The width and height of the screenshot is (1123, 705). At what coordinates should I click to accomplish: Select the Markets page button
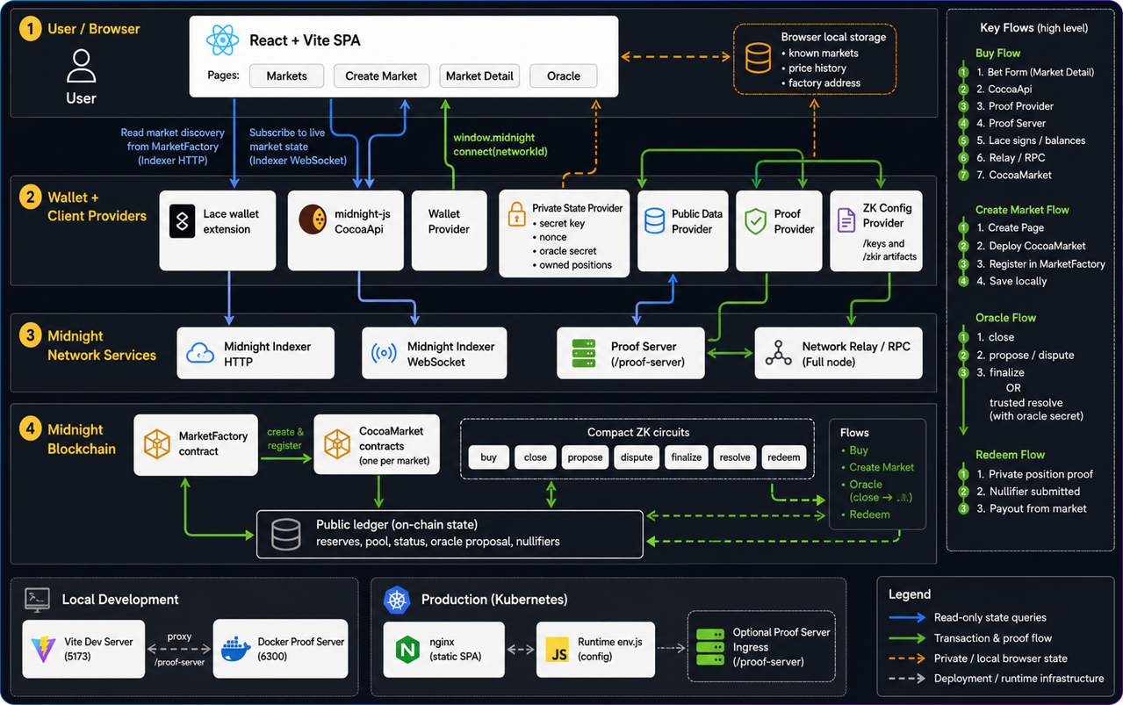pyautogui.click(x=287, y=76)
